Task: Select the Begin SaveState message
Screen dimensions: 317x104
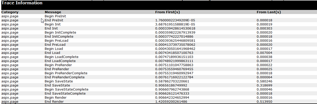Action: (x=58, y=81)
